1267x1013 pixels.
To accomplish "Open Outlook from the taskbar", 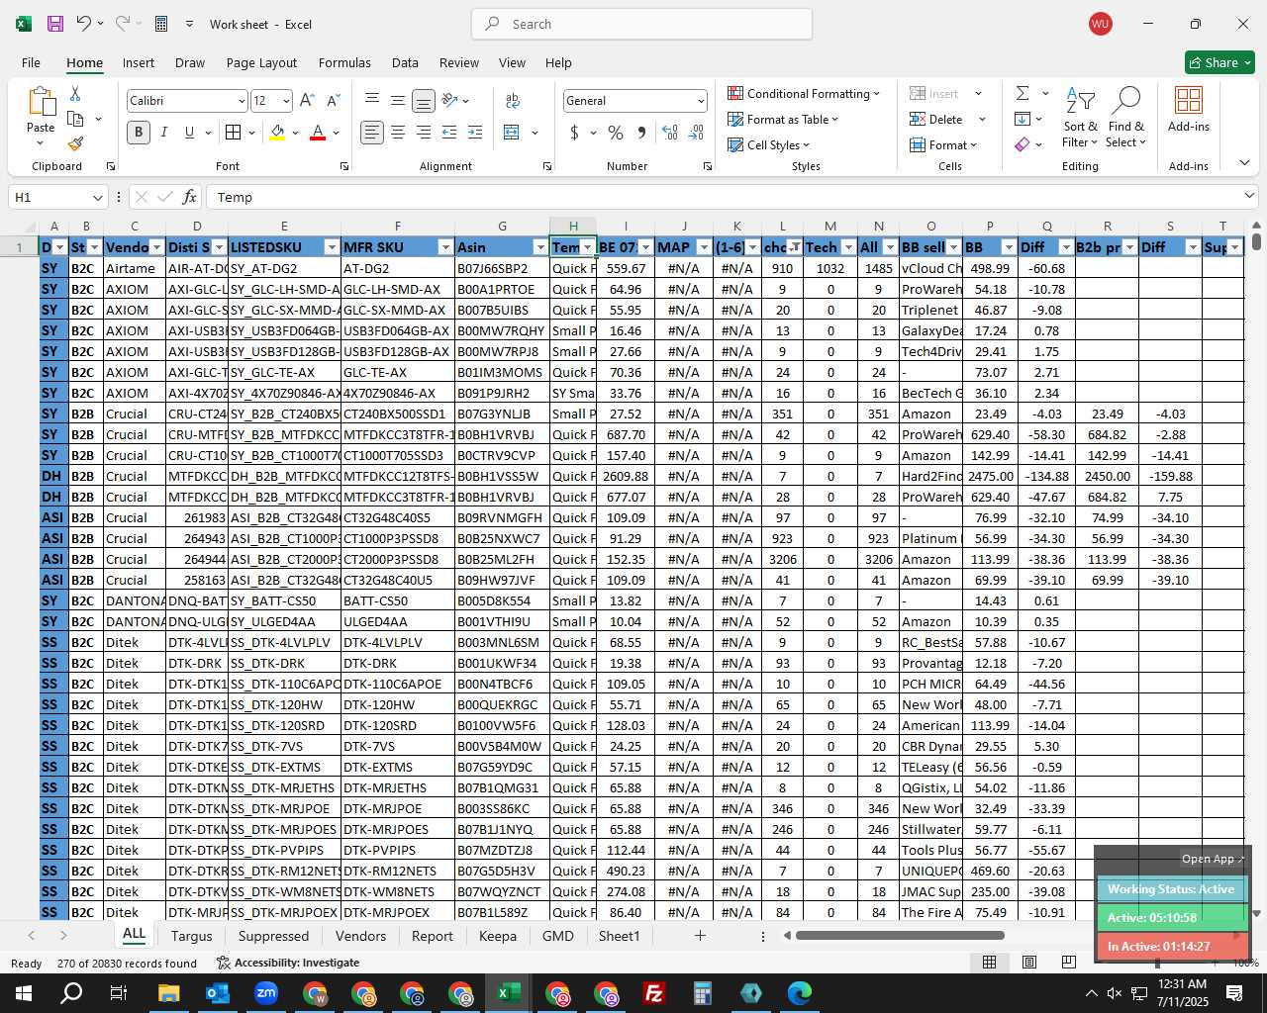I will click(x=217, y=993).
